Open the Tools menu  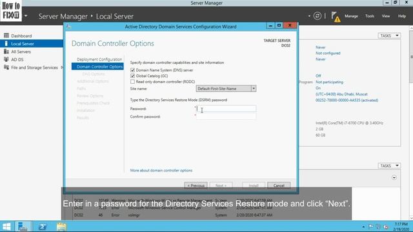click(370, 16)
